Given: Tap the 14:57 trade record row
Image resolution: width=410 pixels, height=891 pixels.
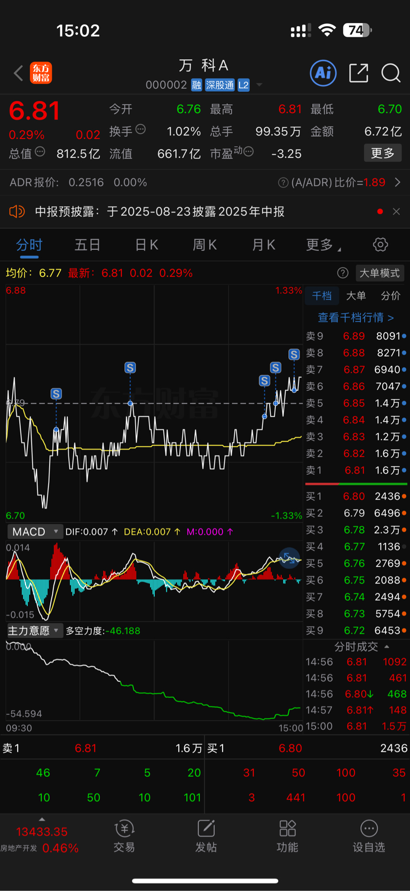Looking at the screenshot, I should [356, 710].
